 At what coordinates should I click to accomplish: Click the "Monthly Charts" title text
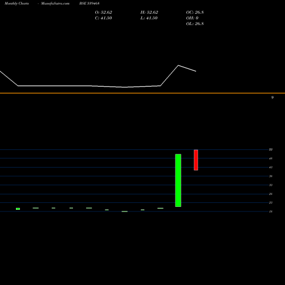pos(17,3)
